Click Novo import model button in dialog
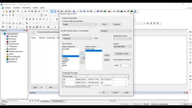Image resolution: width=192 pixels, height=108 pixels. tap(105, 24)
